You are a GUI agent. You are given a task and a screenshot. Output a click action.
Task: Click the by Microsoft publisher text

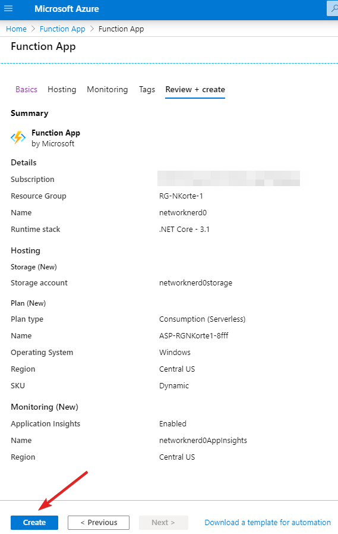click(53, 144)
